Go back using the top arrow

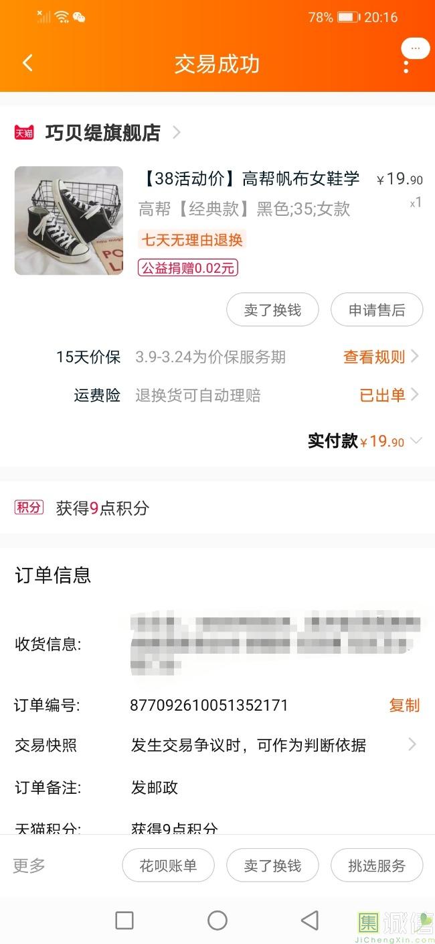(x=27, y=64)
